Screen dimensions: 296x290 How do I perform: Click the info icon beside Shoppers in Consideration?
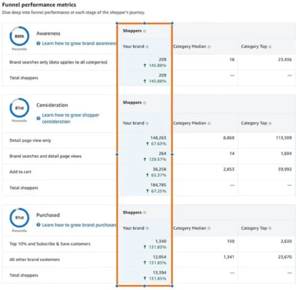(145, 102)
